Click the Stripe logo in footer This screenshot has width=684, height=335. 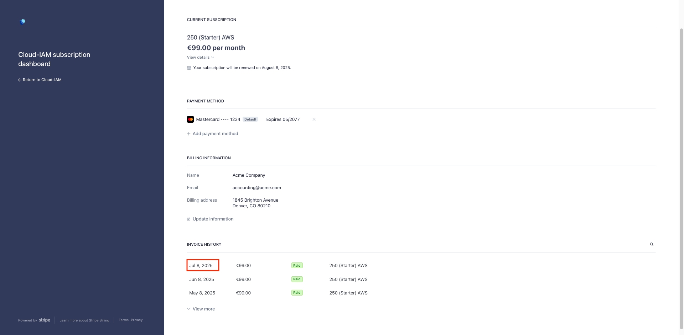(45, 320)
